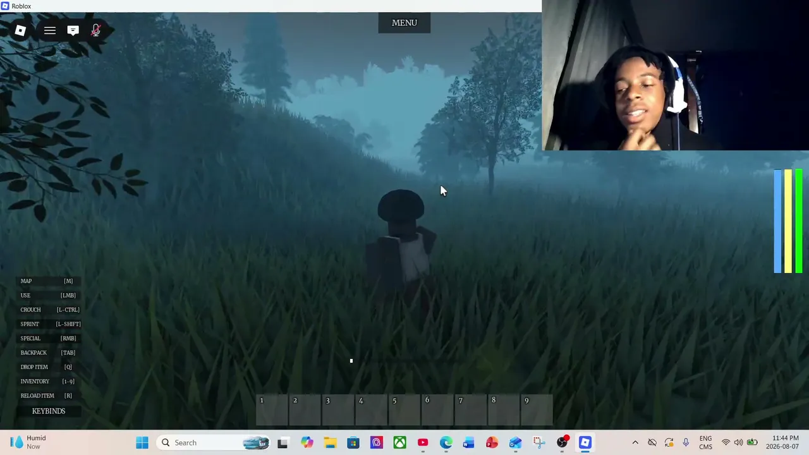Open the purple app icon next to Microsoft Store
809x455 pixels.
(377, 442)
